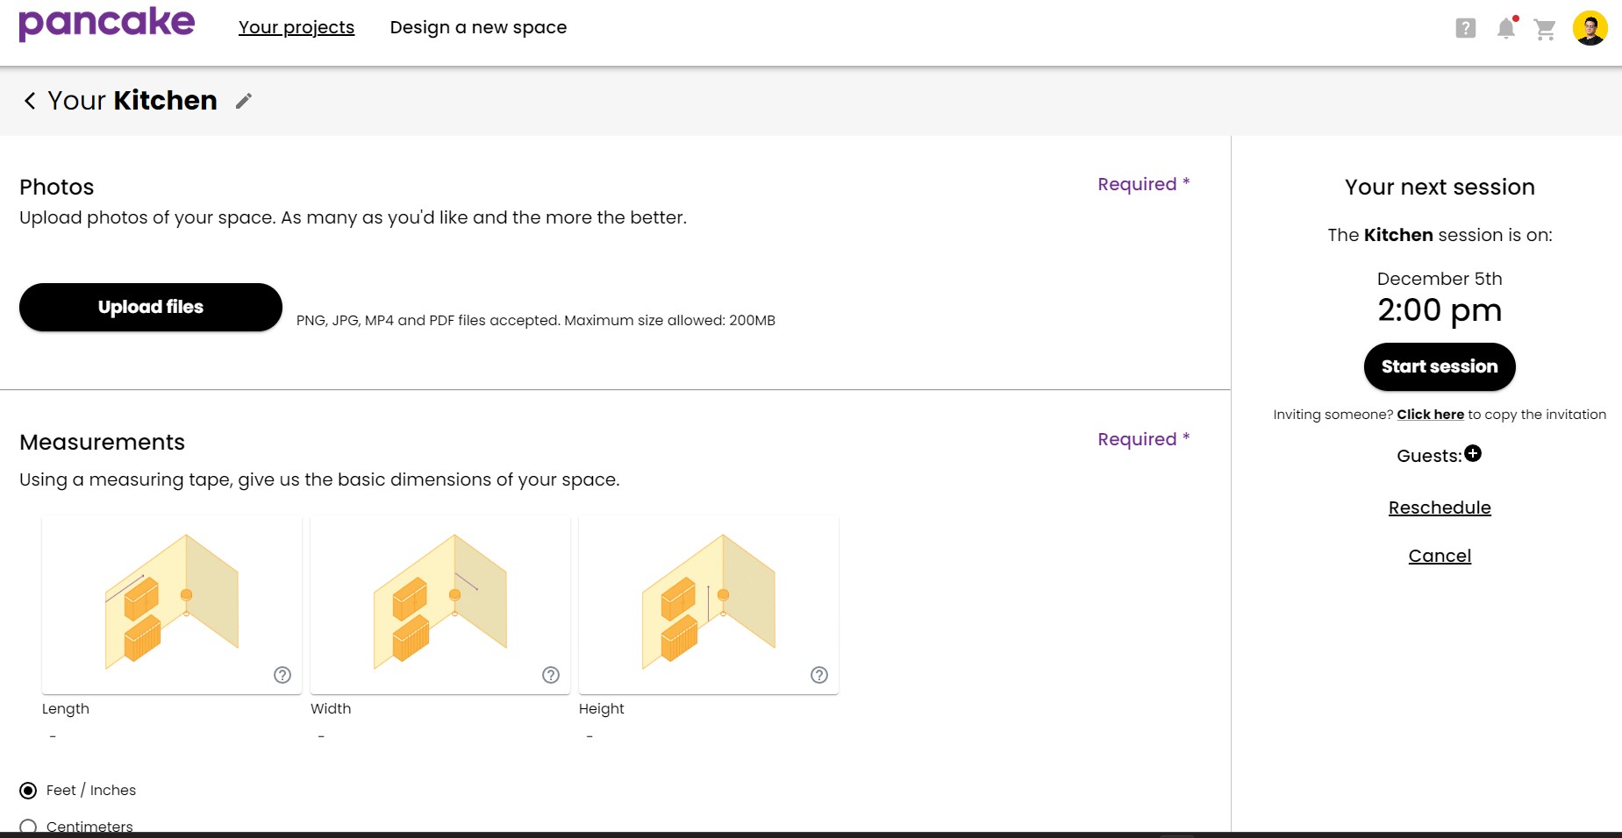Open the user profile avatar
This screenshot has width=1622, height=838.
pyautogui.click(x=1590, y=28)
